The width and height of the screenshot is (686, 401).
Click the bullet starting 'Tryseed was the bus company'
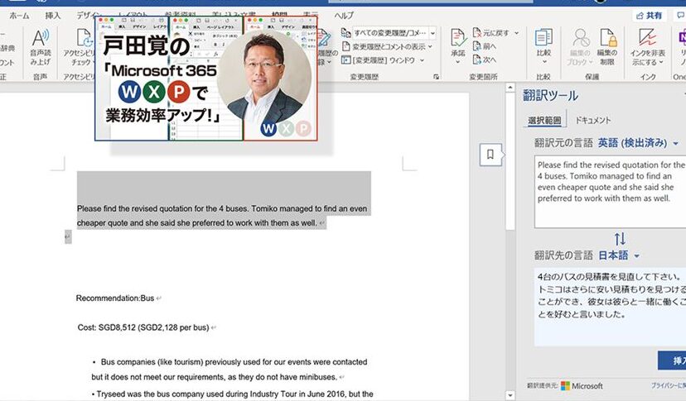point(232,394)
